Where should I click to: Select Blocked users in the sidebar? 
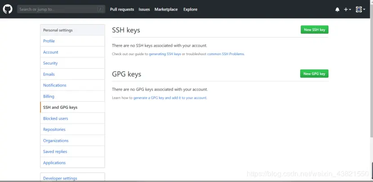(x=72, y=118)
